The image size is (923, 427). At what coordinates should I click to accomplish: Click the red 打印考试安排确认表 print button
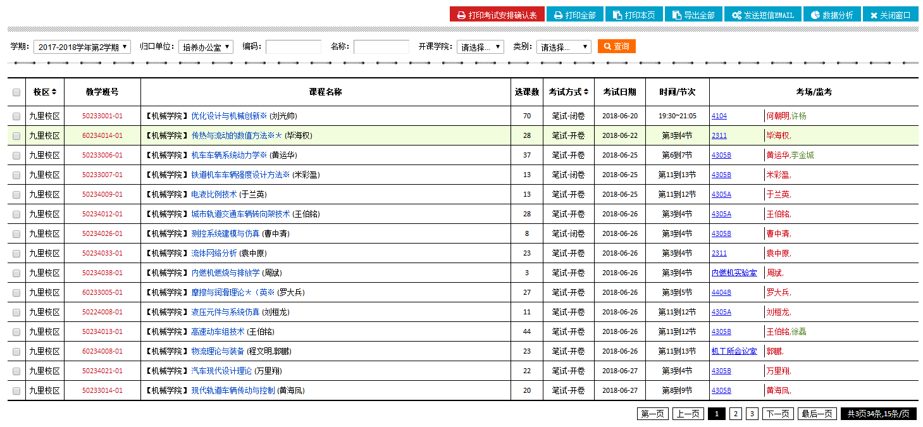[x=497, y=15]
